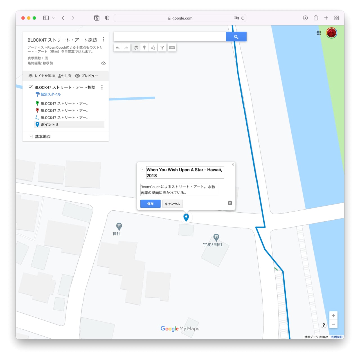Viewport: 360px width, 360px height.
Task: Open the Google apps grid
Action: pos(319,33)
